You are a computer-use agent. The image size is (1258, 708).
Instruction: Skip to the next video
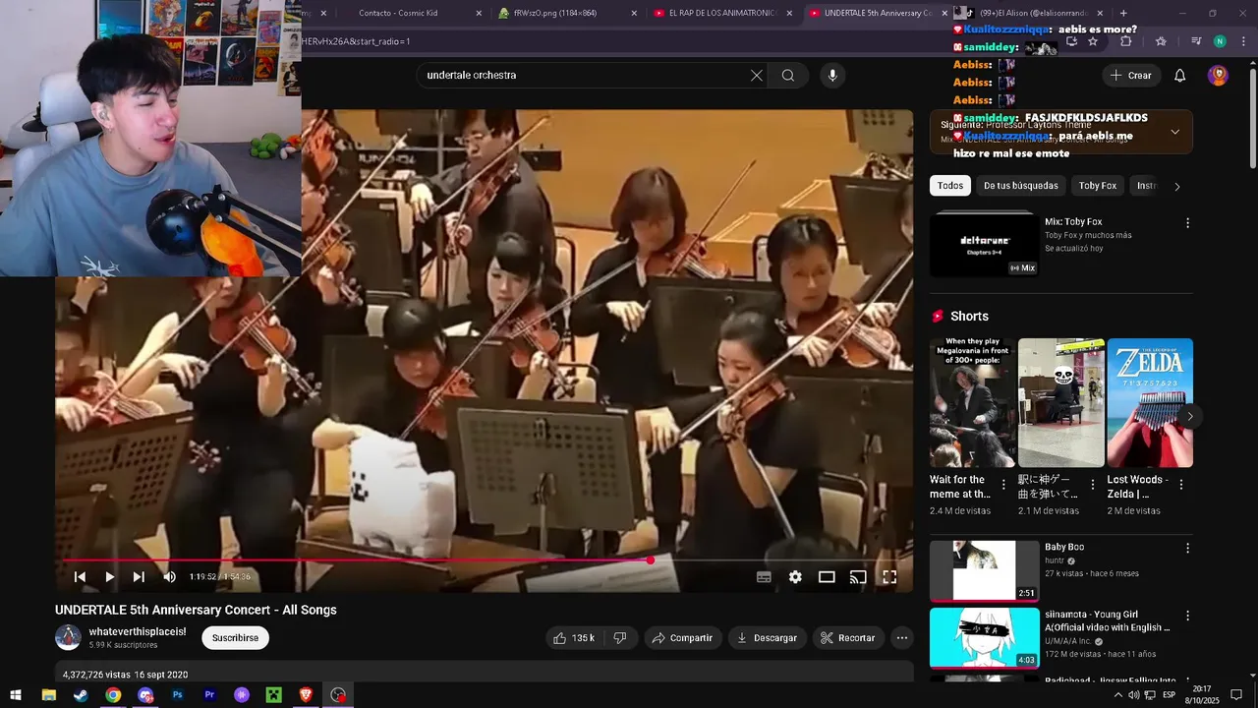coord(139,577)
